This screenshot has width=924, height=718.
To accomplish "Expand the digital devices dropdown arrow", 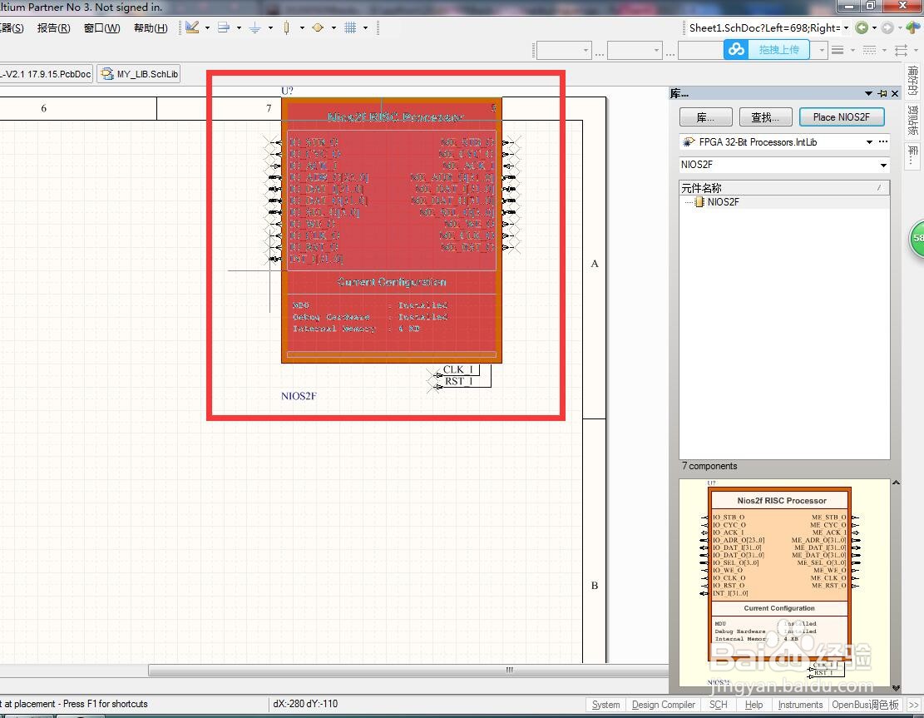I will (x=302, y=27).
